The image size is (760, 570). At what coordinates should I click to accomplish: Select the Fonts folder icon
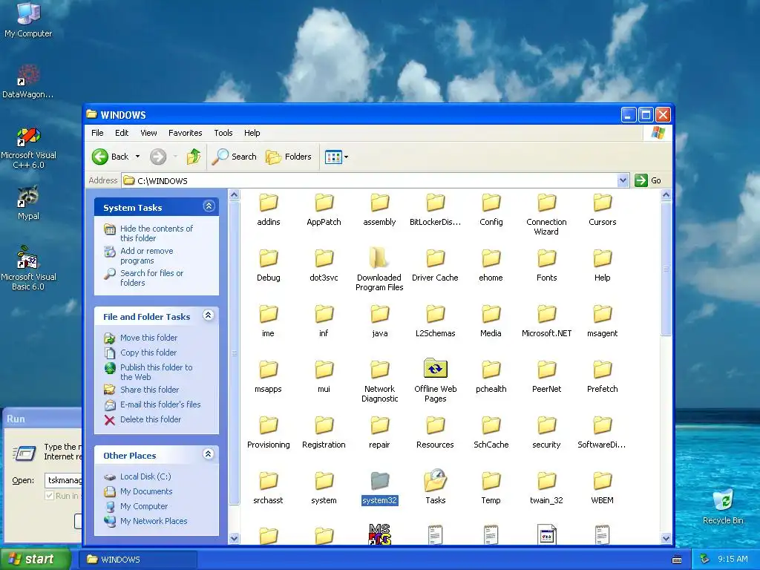point(547,258)
